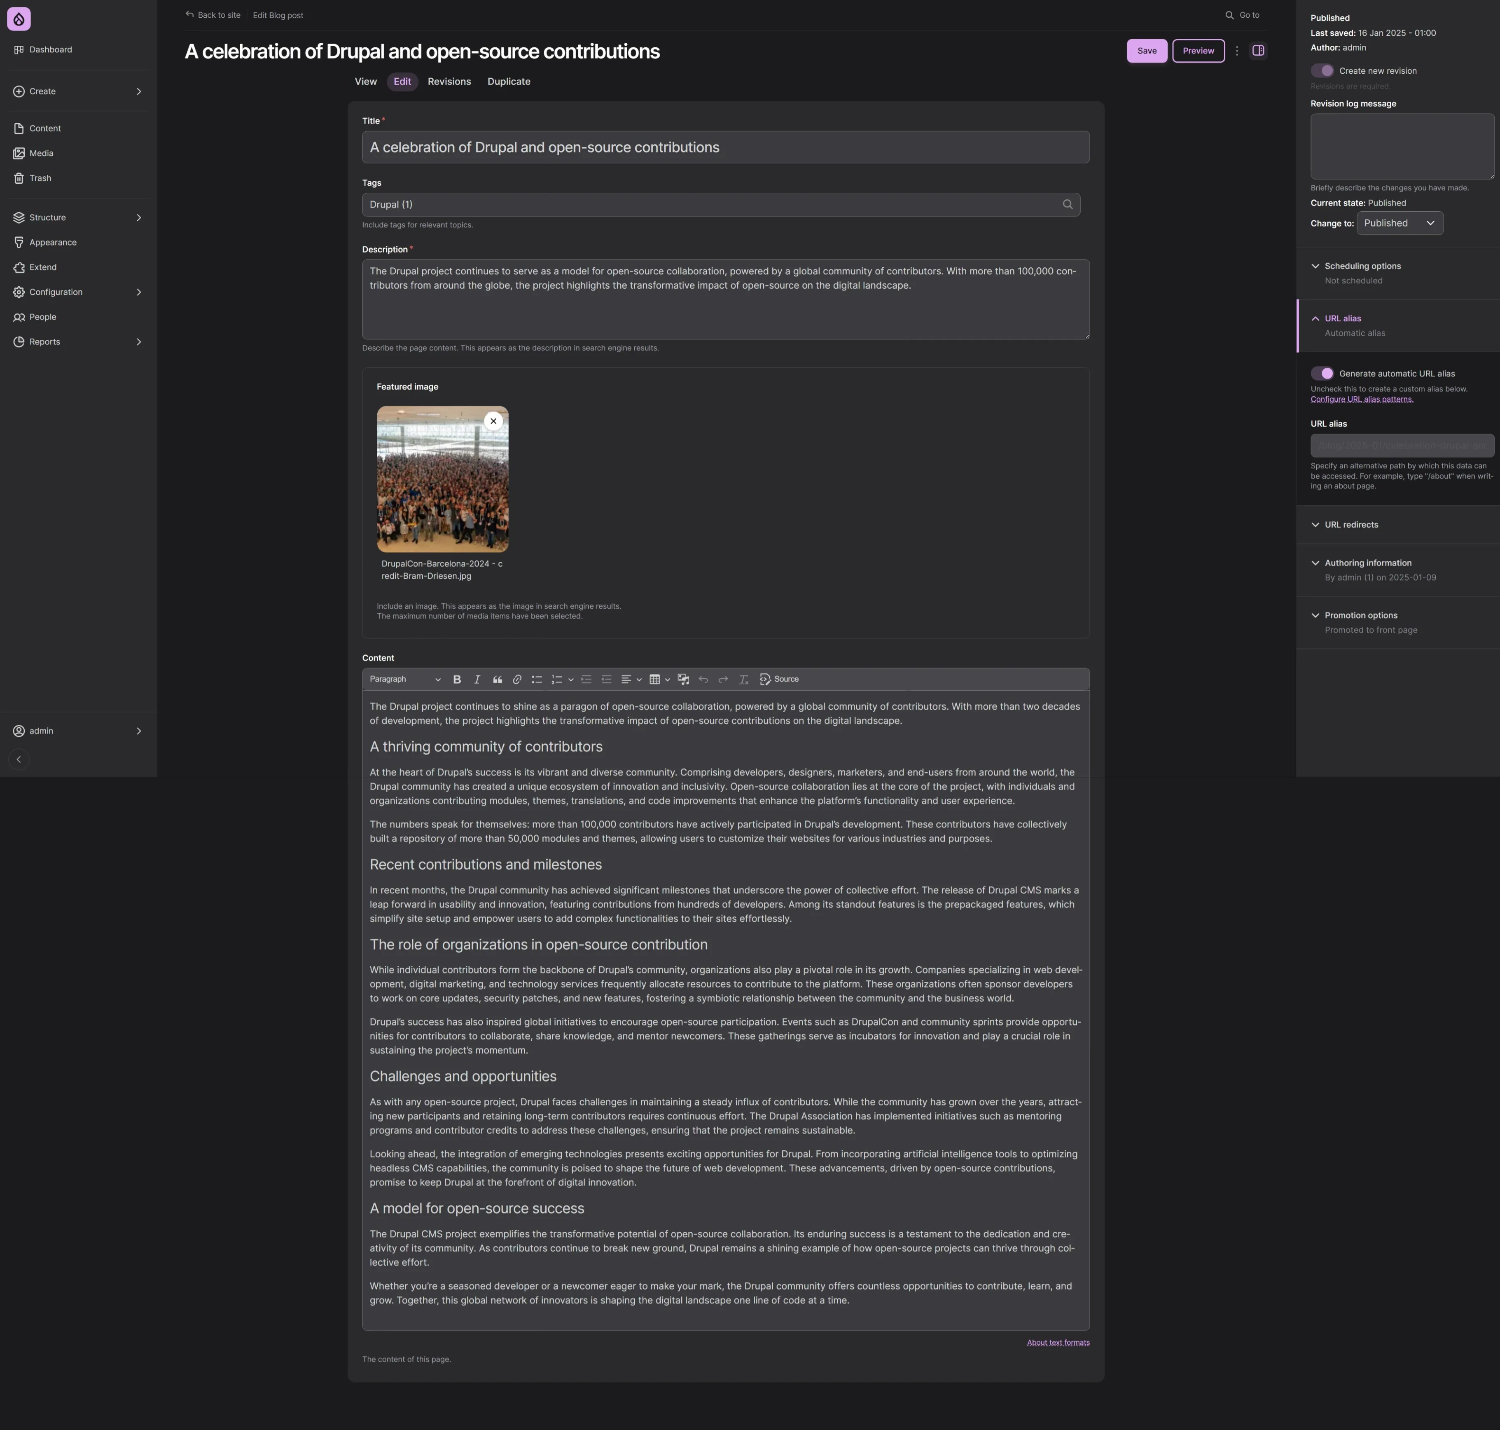
Task: Switch editor to Source mode
Action: pos(779,679)
